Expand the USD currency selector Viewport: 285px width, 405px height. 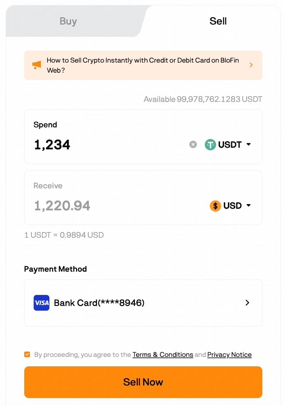(x=249, y=206)
